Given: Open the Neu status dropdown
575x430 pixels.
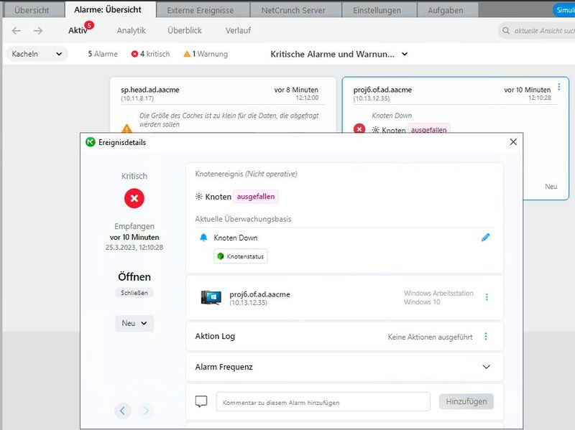Looking at the screenshot, I should [134, 323].
